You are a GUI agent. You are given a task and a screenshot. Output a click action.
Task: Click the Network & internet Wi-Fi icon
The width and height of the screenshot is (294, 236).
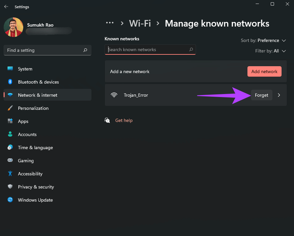[10, 95]
